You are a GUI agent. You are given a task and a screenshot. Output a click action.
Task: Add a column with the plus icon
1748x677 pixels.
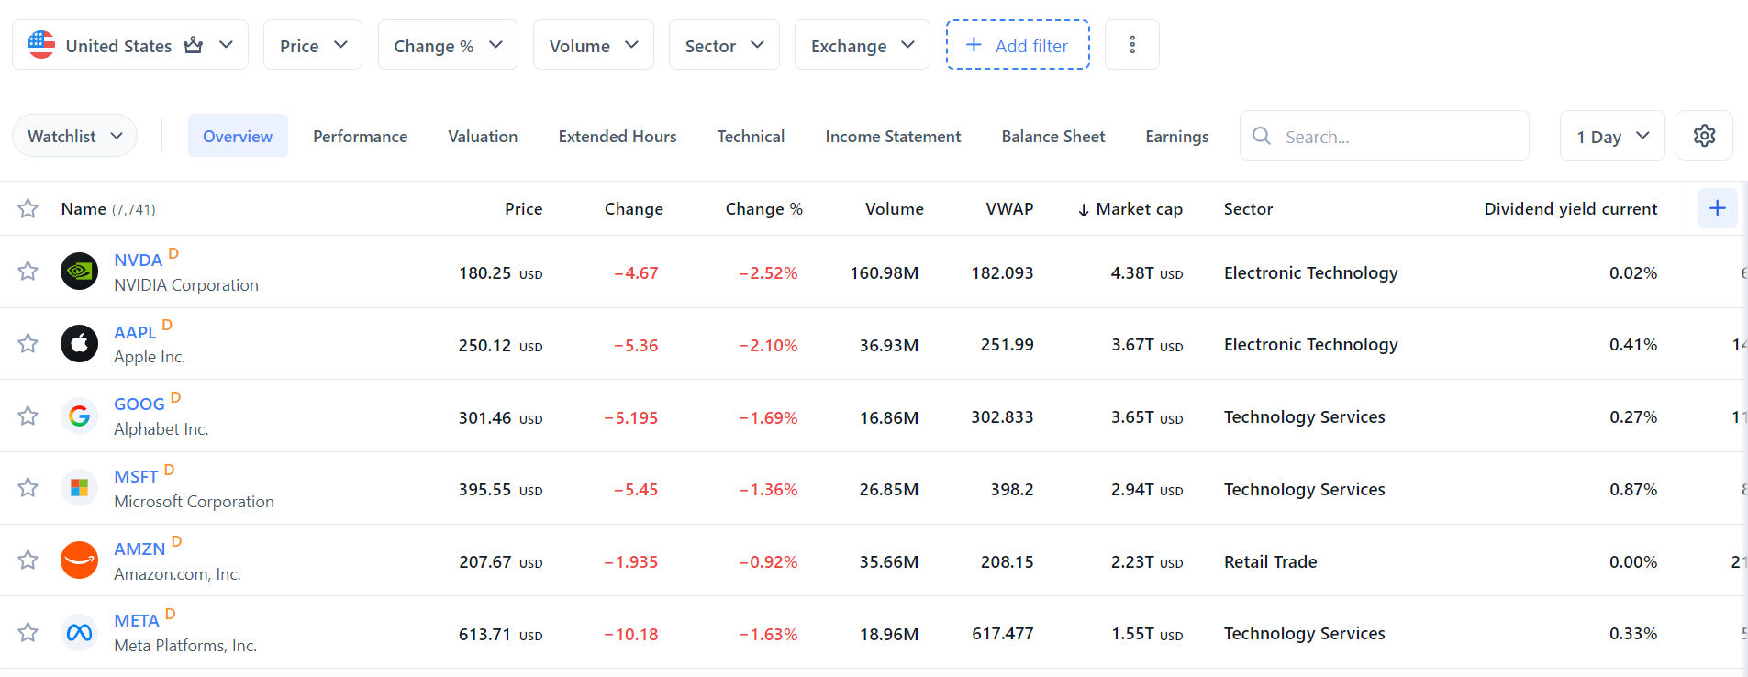click(x=1718, y=208)
